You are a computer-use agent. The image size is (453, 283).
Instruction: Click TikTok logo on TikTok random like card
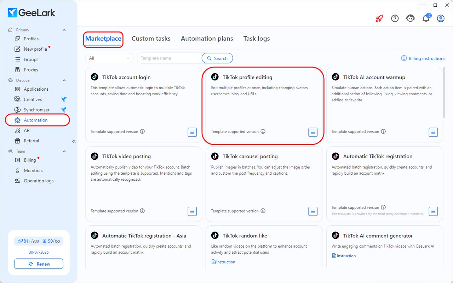[x=215, y=236]
